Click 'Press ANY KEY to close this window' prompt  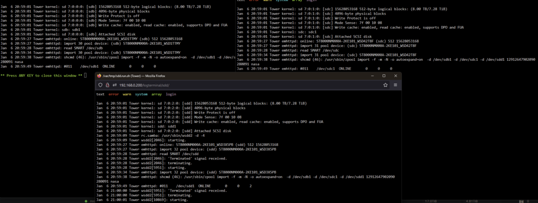click(41, 75)
